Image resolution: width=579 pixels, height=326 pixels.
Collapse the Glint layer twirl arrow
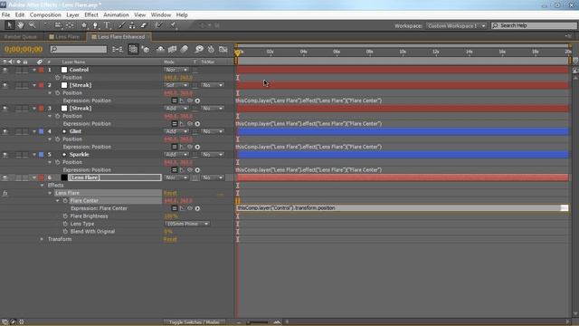pyautogui.click(x=34, y=131)
